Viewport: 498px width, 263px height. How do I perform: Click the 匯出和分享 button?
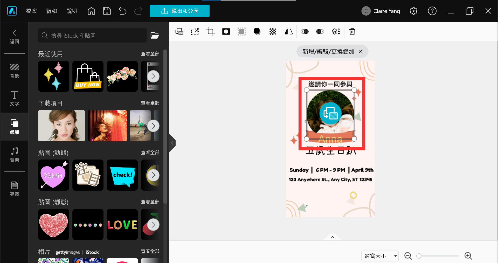click(179, 11)
